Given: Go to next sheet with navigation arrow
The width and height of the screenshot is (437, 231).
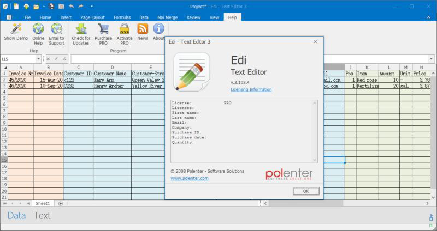Looking at the screenshot, I should (20, 203).
